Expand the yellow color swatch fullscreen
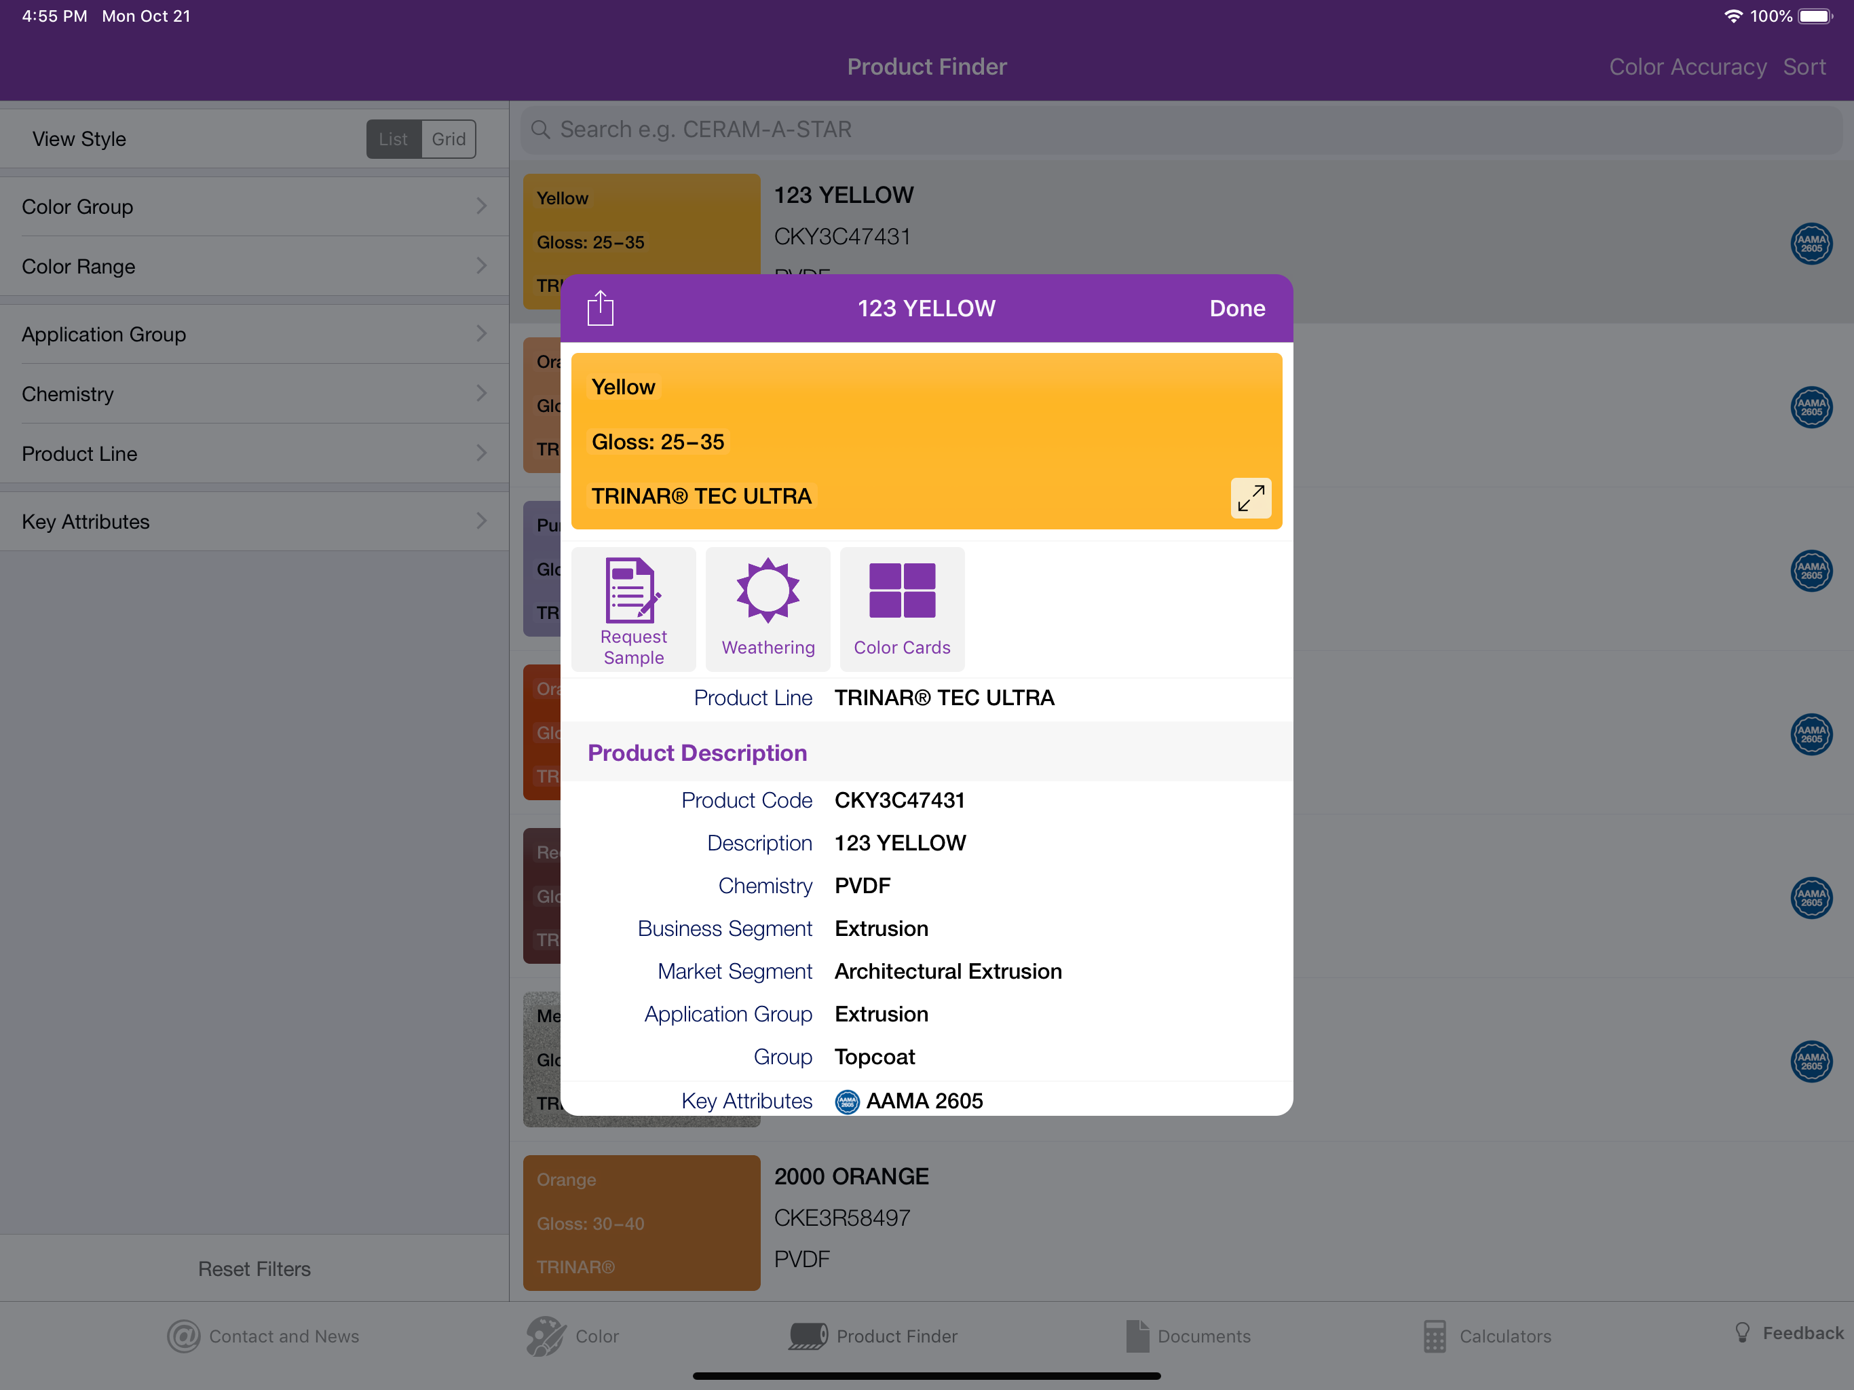Viewport: 1854px width, 1390px height. 1251,498
